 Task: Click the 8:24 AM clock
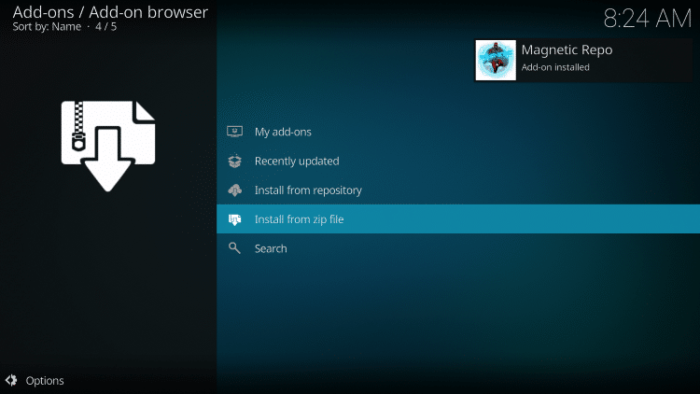point(647,18)
